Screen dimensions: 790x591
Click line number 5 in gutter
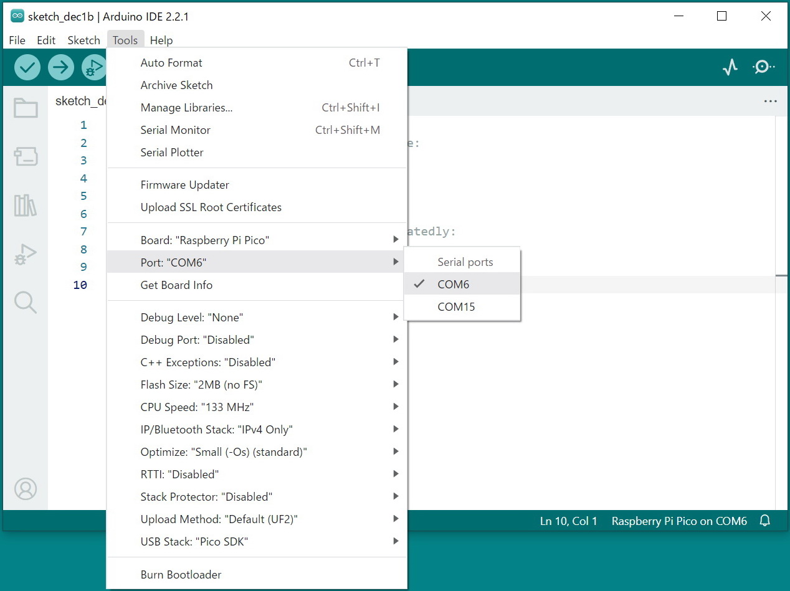click(83, 196)
